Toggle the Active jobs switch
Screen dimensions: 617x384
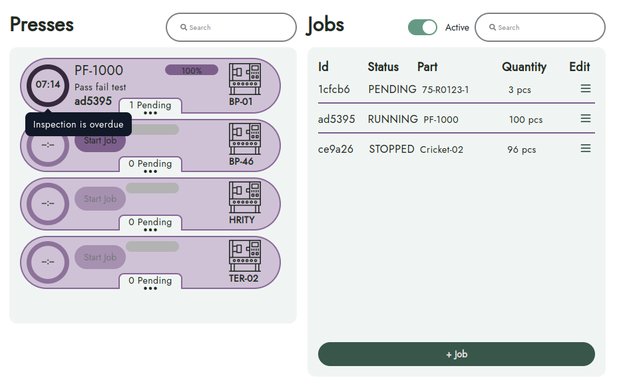tap(422, 27)
